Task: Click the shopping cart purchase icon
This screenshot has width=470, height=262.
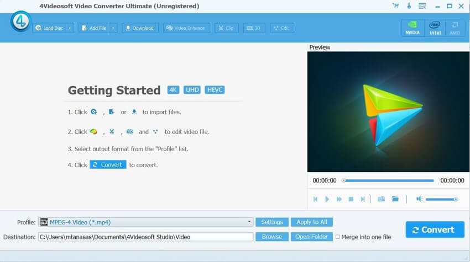Action: (396, 6)
